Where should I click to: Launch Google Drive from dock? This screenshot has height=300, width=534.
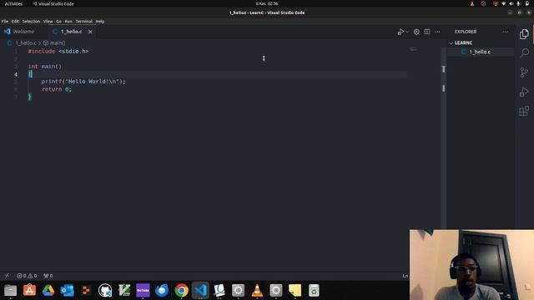click(48, 291)
